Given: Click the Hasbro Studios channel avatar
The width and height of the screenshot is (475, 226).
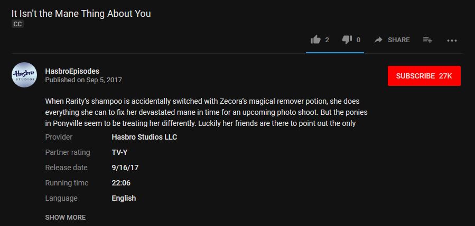Looking at the screenshot, I should [24, 75].
